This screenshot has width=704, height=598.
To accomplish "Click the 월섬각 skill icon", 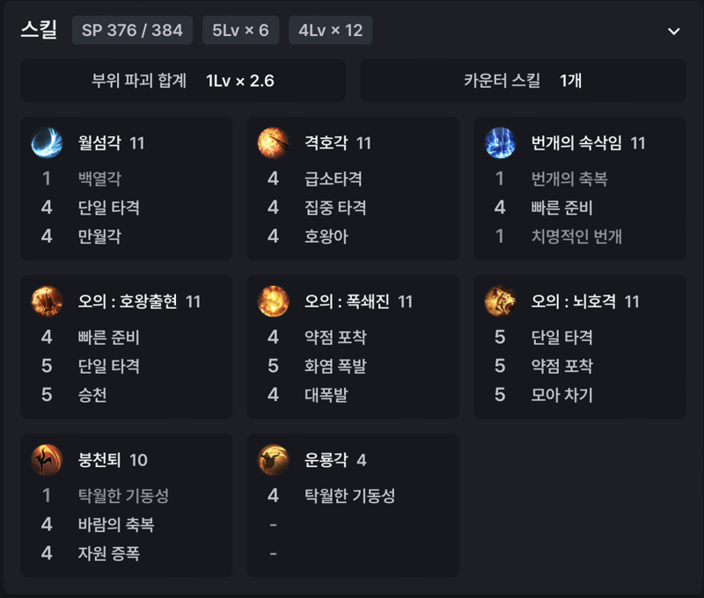I will [47, 143].
